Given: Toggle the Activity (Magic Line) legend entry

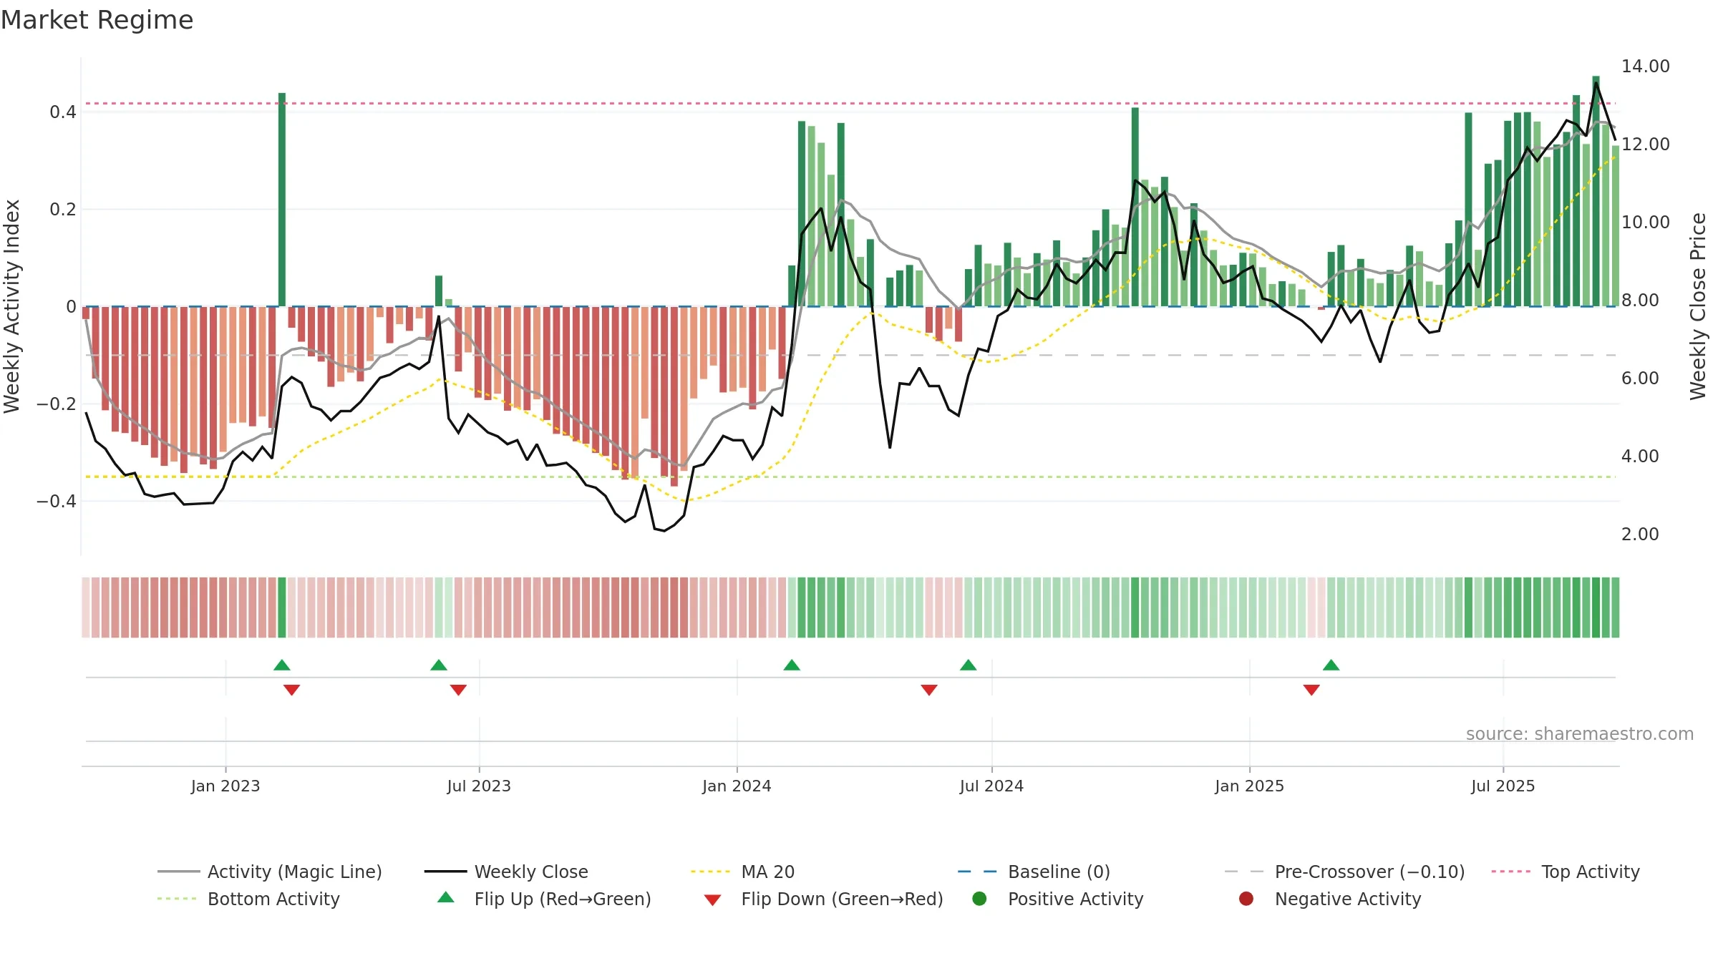Looking at the screenshot, I should coord(270,872).
